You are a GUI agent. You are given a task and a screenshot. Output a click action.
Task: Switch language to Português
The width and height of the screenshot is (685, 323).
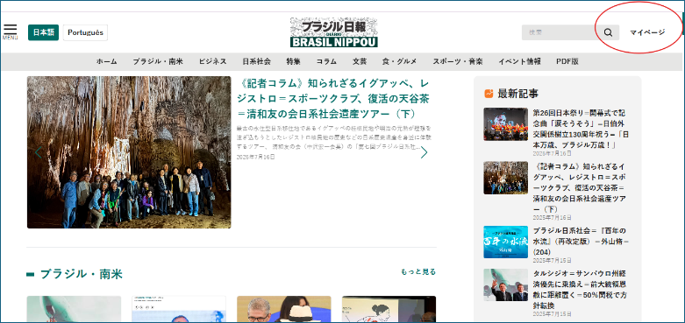pos(85,32)
